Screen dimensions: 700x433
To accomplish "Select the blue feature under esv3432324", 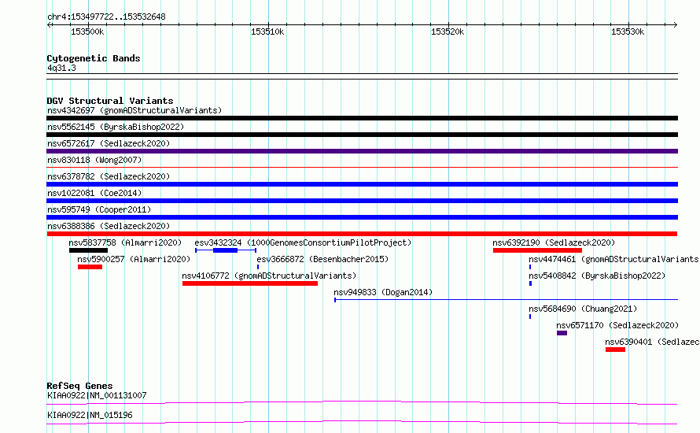I will (226, 250).
